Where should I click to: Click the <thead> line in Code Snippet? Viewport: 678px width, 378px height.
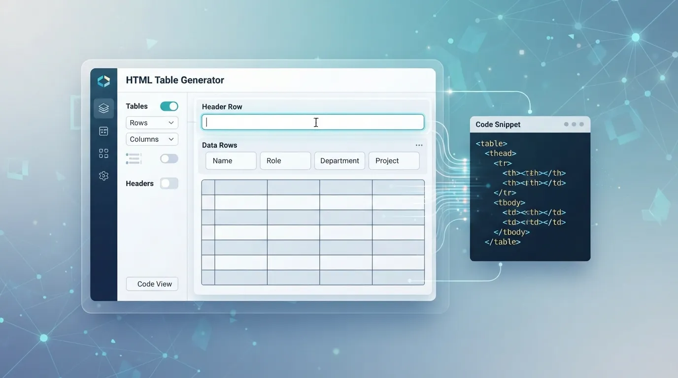500,154
